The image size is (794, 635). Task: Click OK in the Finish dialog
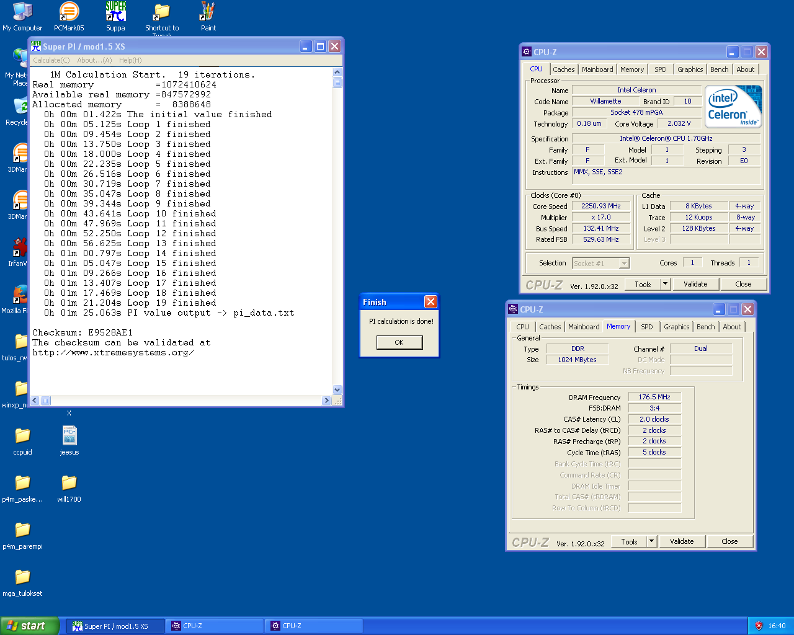(399, 342)
